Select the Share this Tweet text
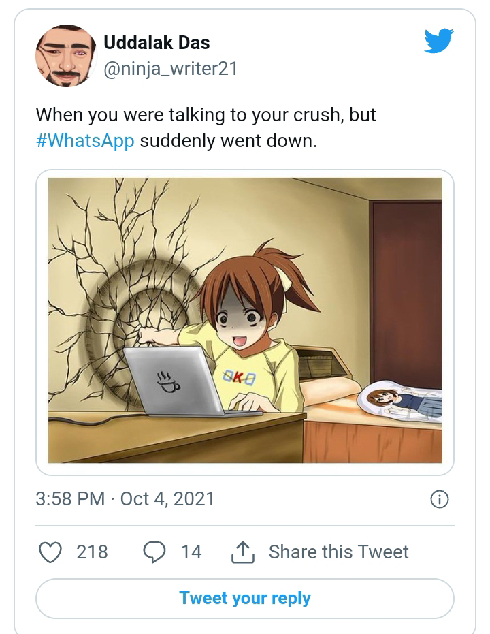 [x=338, y=552]
